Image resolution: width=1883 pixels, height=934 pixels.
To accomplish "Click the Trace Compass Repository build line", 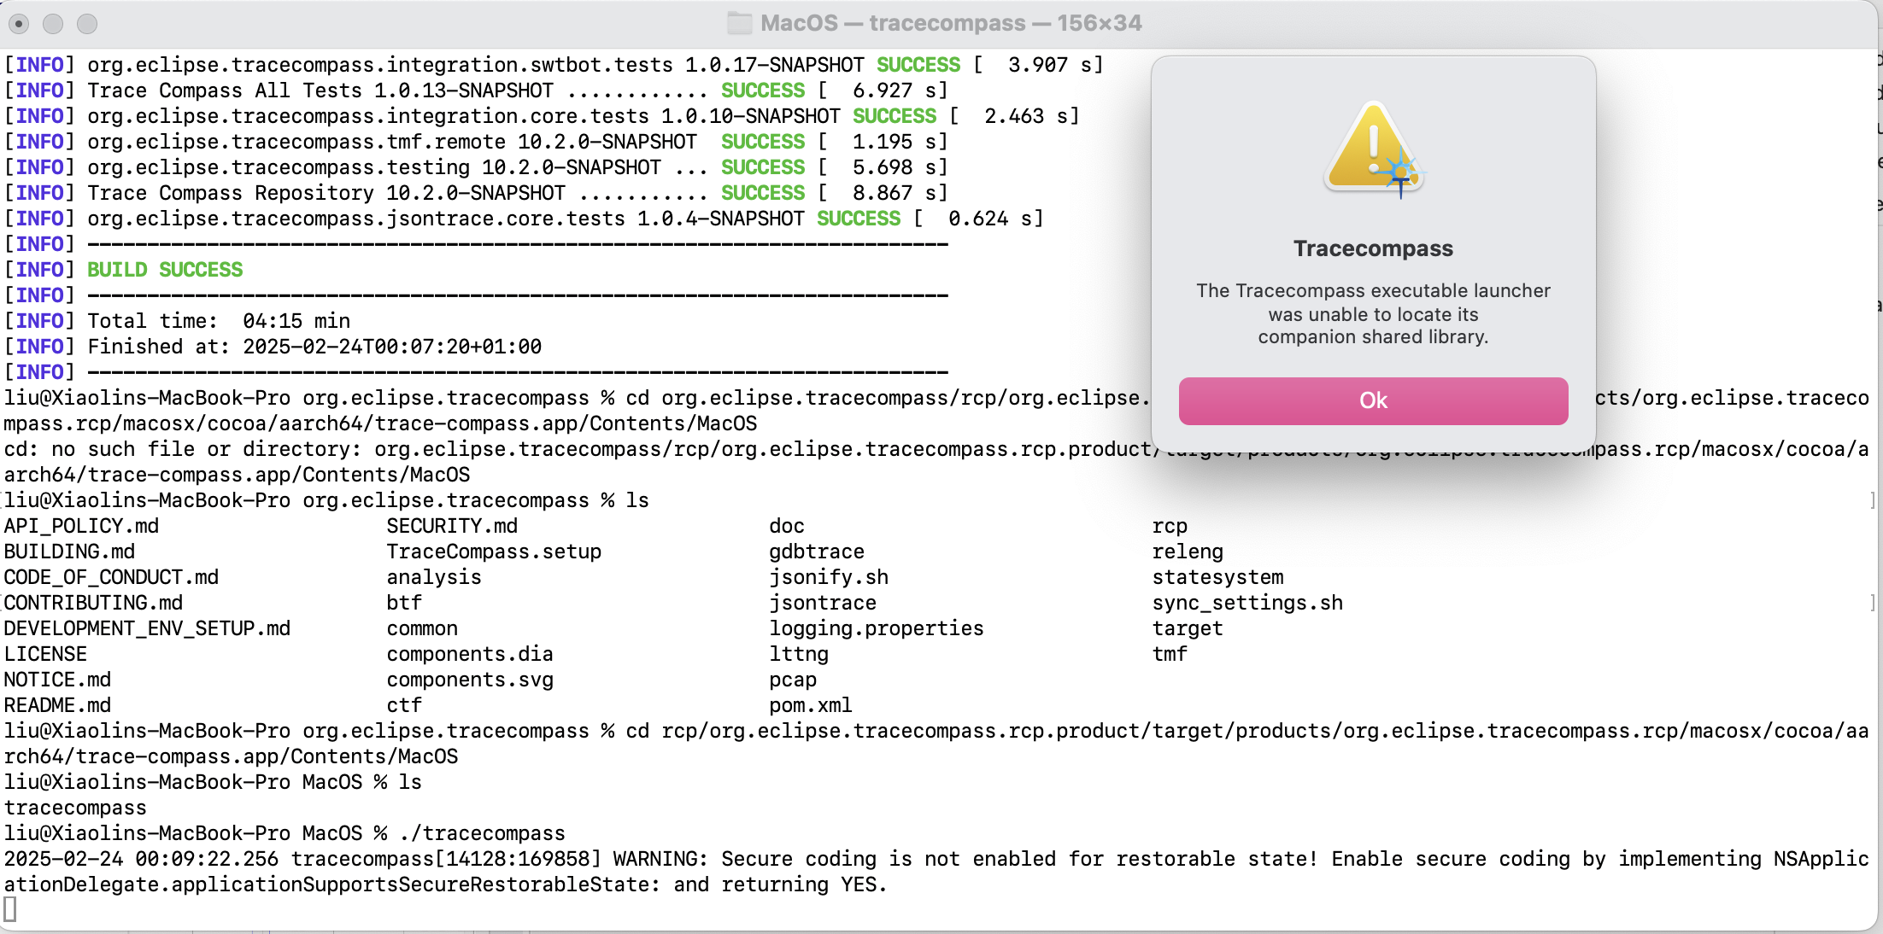I will pyautogui.click(x=476, y=193).
